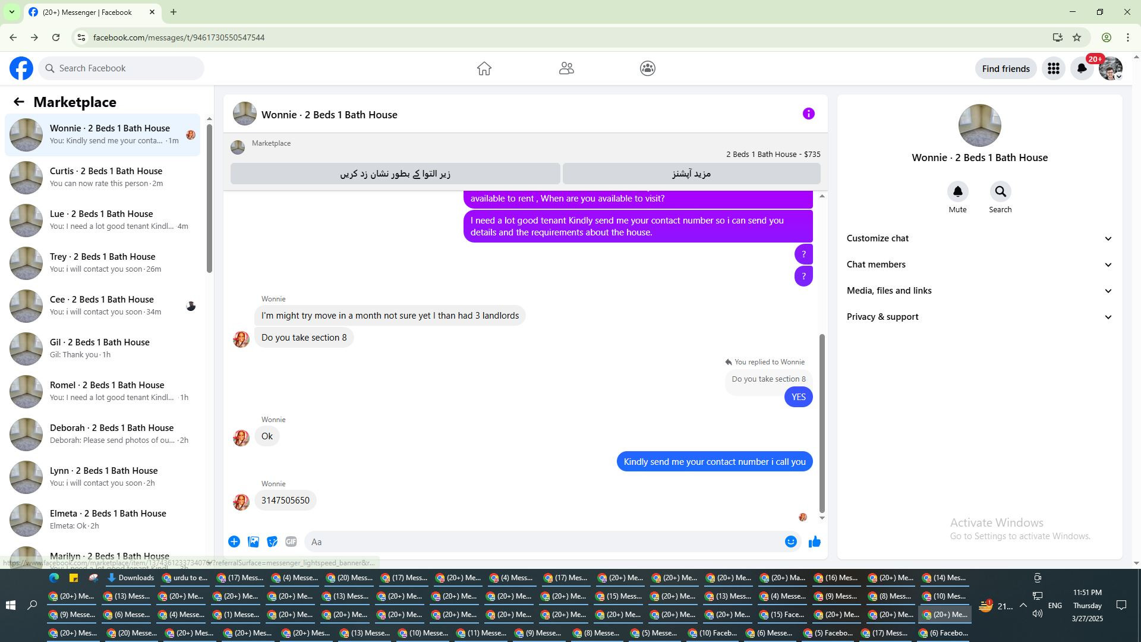Open the 2 Beds 1 Bath House listing banner
Screen dimensions: 1141x642
click(x=525, y=149)
